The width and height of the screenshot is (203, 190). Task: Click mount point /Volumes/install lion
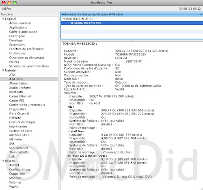117,152
